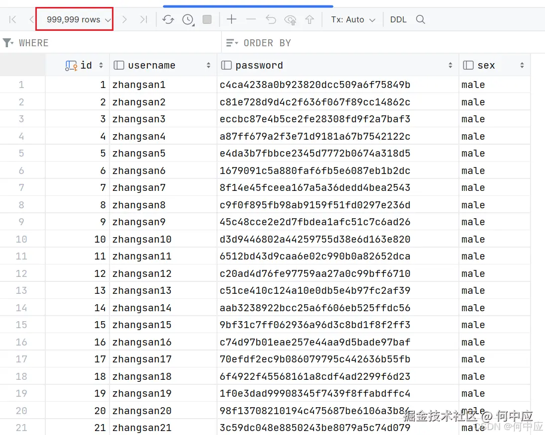Viewport: 545px width, 435px height.
Task: Select the username column header
Action: pos(163,65)
